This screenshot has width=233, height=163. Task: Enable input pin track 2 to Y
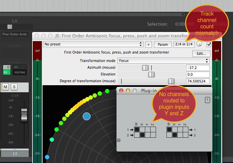(148, 135)
